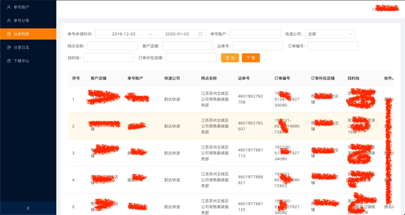This screenshot has width=405, height=215.
Task: Click the 分享日志 sidebar icon
Action: pyautogui.click(x=8, y=48)
